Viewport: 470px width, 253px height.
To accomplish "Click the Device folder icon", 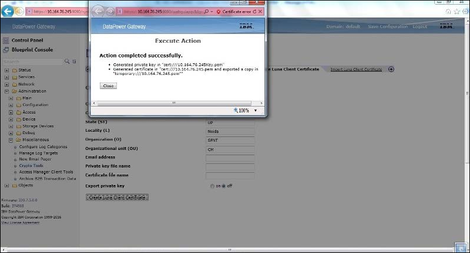I will point(19,119).
